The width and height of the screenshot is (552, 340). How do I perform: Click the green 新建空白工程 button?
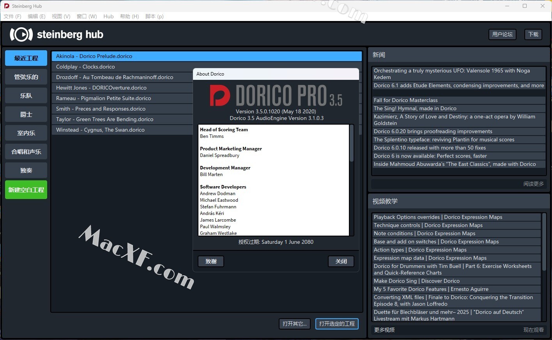coord(26,190)
